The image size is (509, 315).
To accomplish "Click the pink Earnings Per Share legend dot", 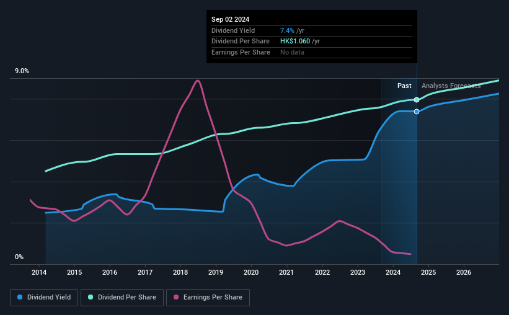I will point(176,297).
